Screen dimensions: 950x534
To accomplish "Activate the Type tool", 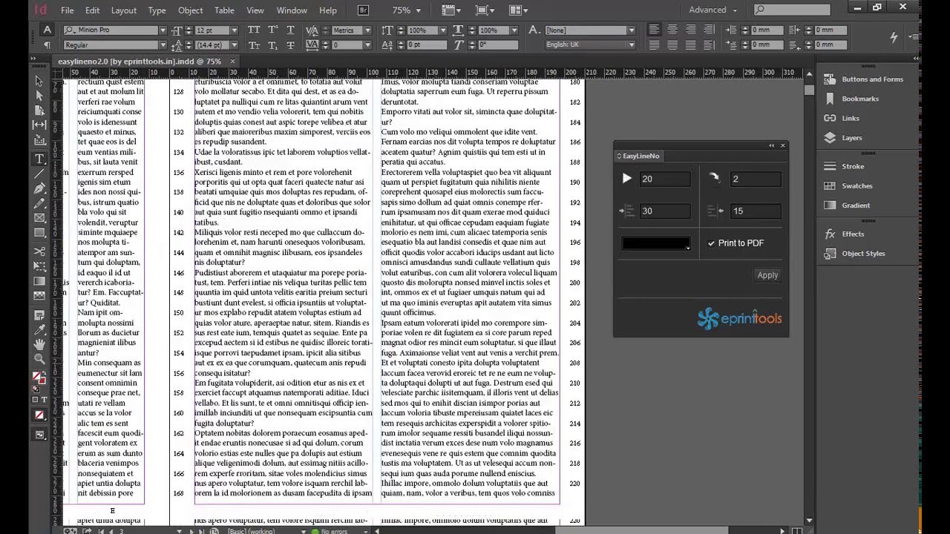I will coord(39,159).
